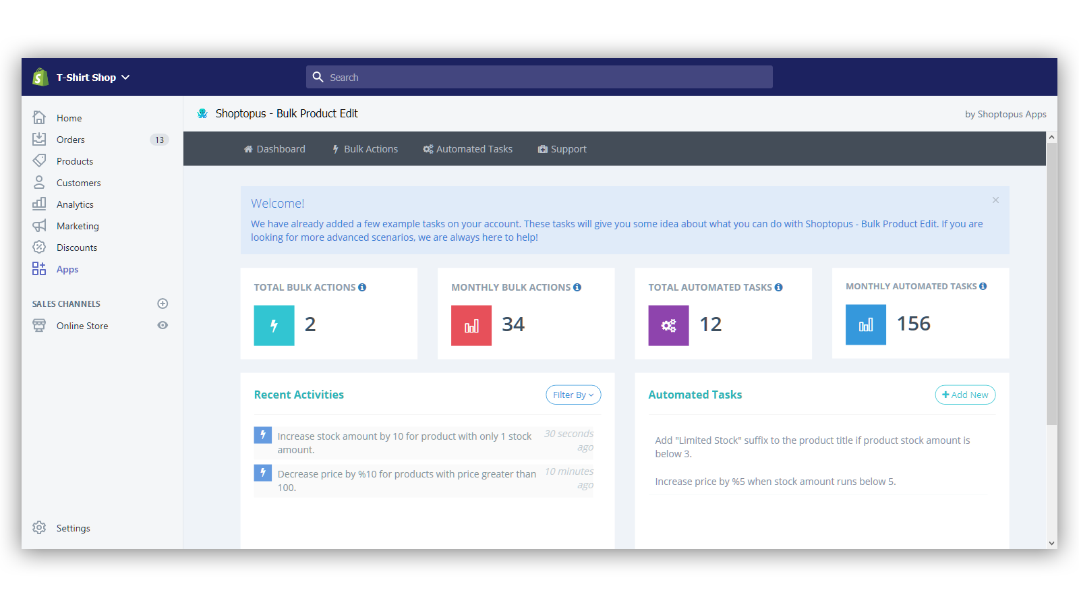
Task: Click the Total Automated Tasks info icon
Action: [x=779, y=287]
